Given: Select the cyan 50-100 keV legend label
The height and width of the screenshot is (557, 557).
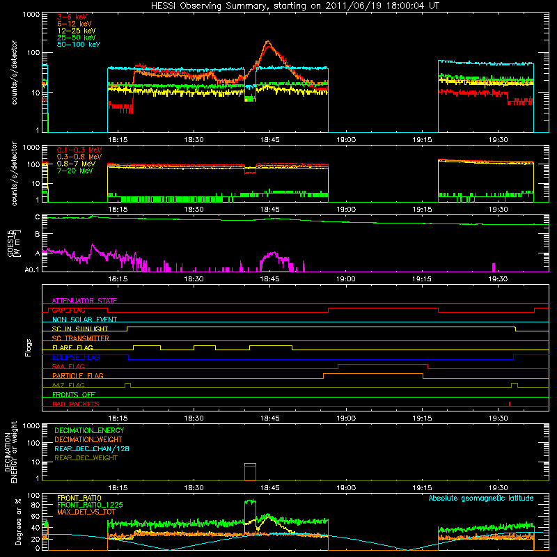Looking at the screenshot, I should click(x=79, y=45).
